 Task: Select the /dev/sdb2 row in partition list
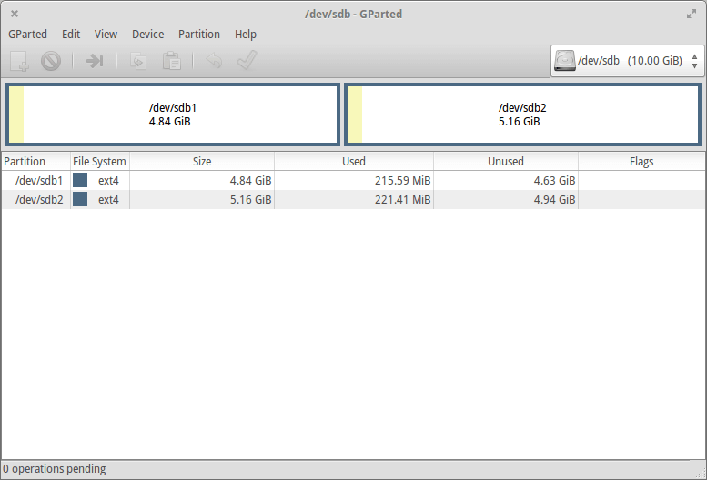tap(273, 199)
